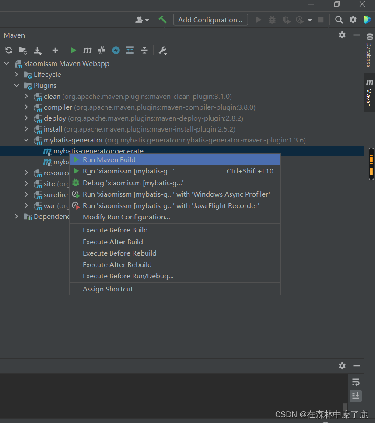Collapse xiaomissm Maven Webapp root node
Viewport: 375px width, 423px height.
click(x=7, y=64)
